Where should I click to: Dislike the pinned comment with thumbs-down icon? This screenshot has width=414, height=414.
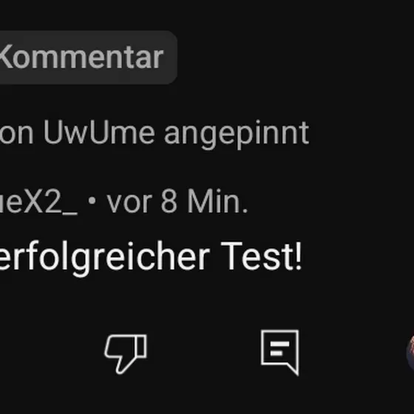pos(126,354)
